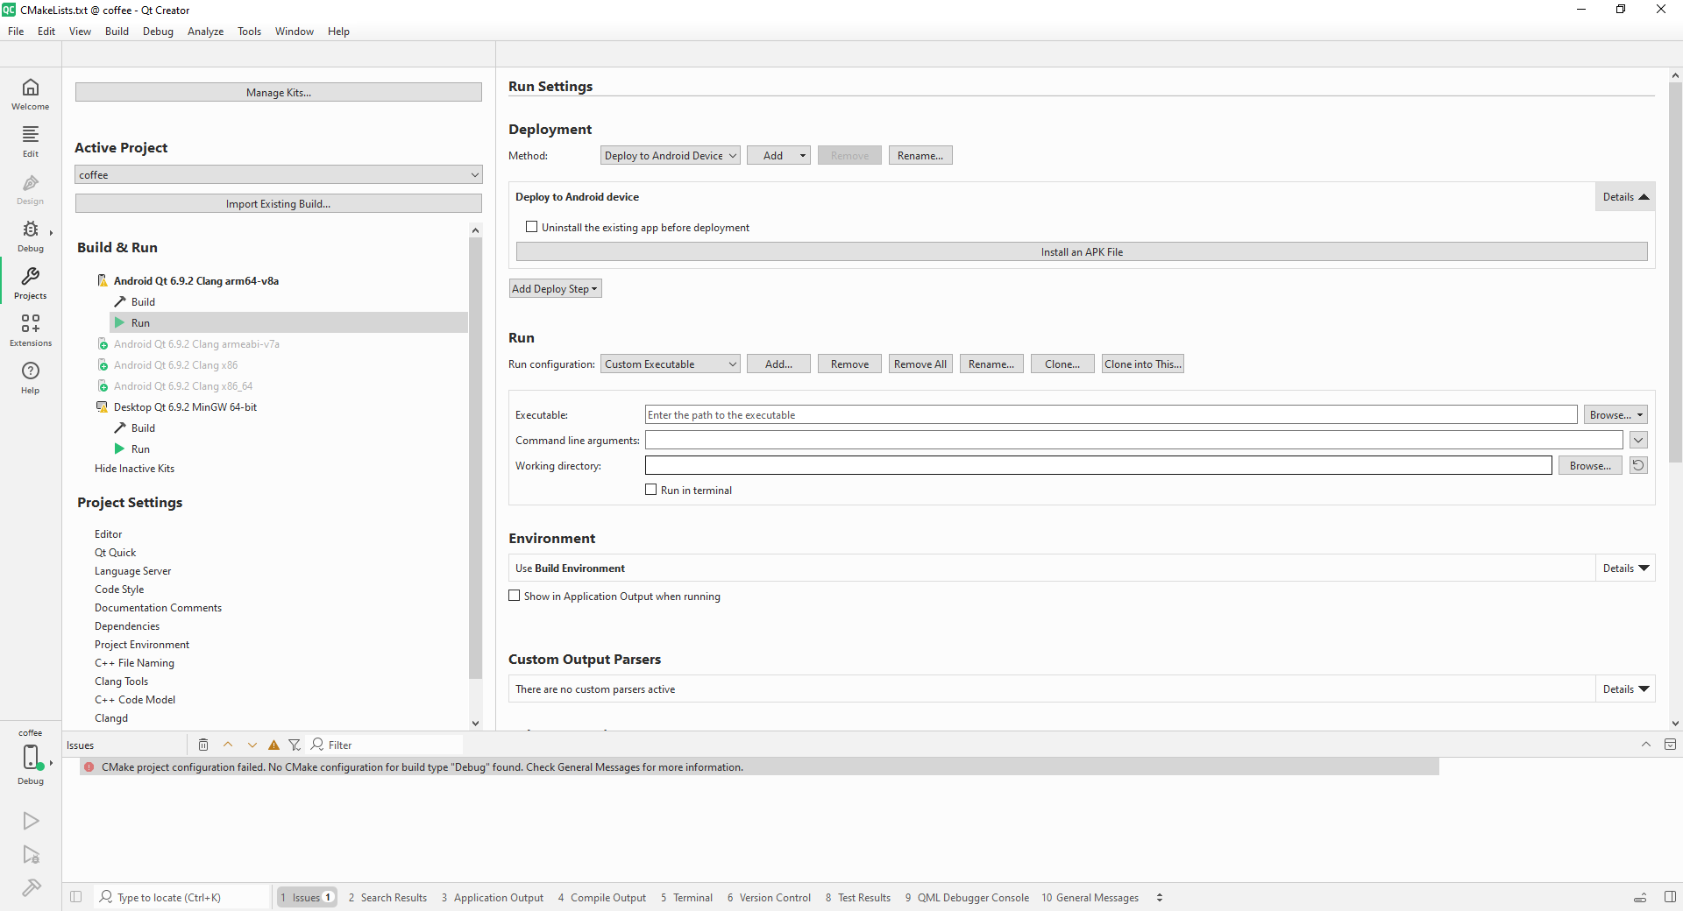Open the Welcome mode
Screen dimensions: 1683x911
(x=31, y=94)
